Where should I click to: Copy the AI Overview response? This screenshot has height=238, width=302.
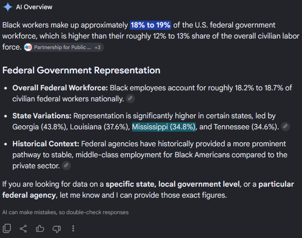tap(7, 228)
